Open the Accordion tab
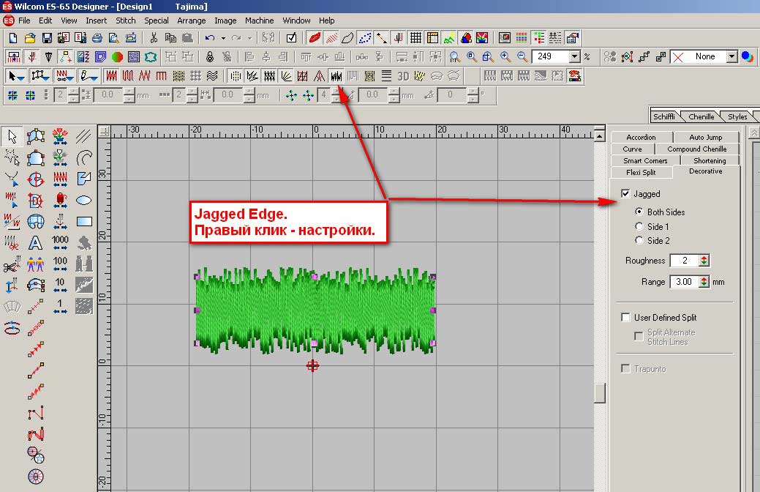Image resolution: width=760 pixels, height=492 pixels. coord(641,138)
